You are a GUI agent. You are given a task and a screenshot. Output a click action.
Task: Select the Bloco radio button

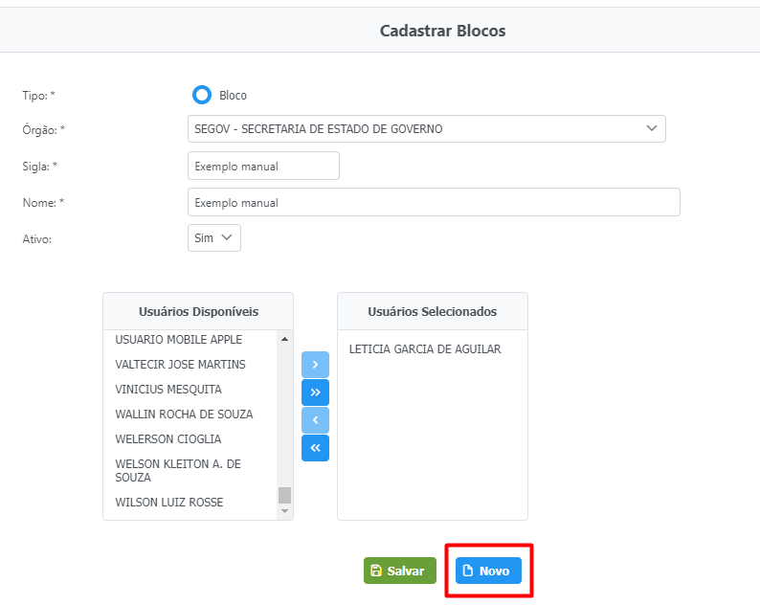[x=202, y=95]
